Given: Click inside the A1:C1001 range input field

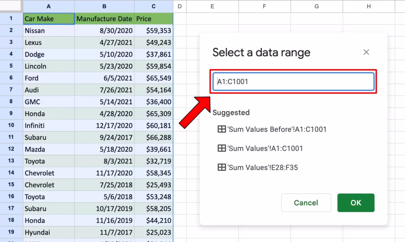Looking at the screenshot, I should click(293, 81).
